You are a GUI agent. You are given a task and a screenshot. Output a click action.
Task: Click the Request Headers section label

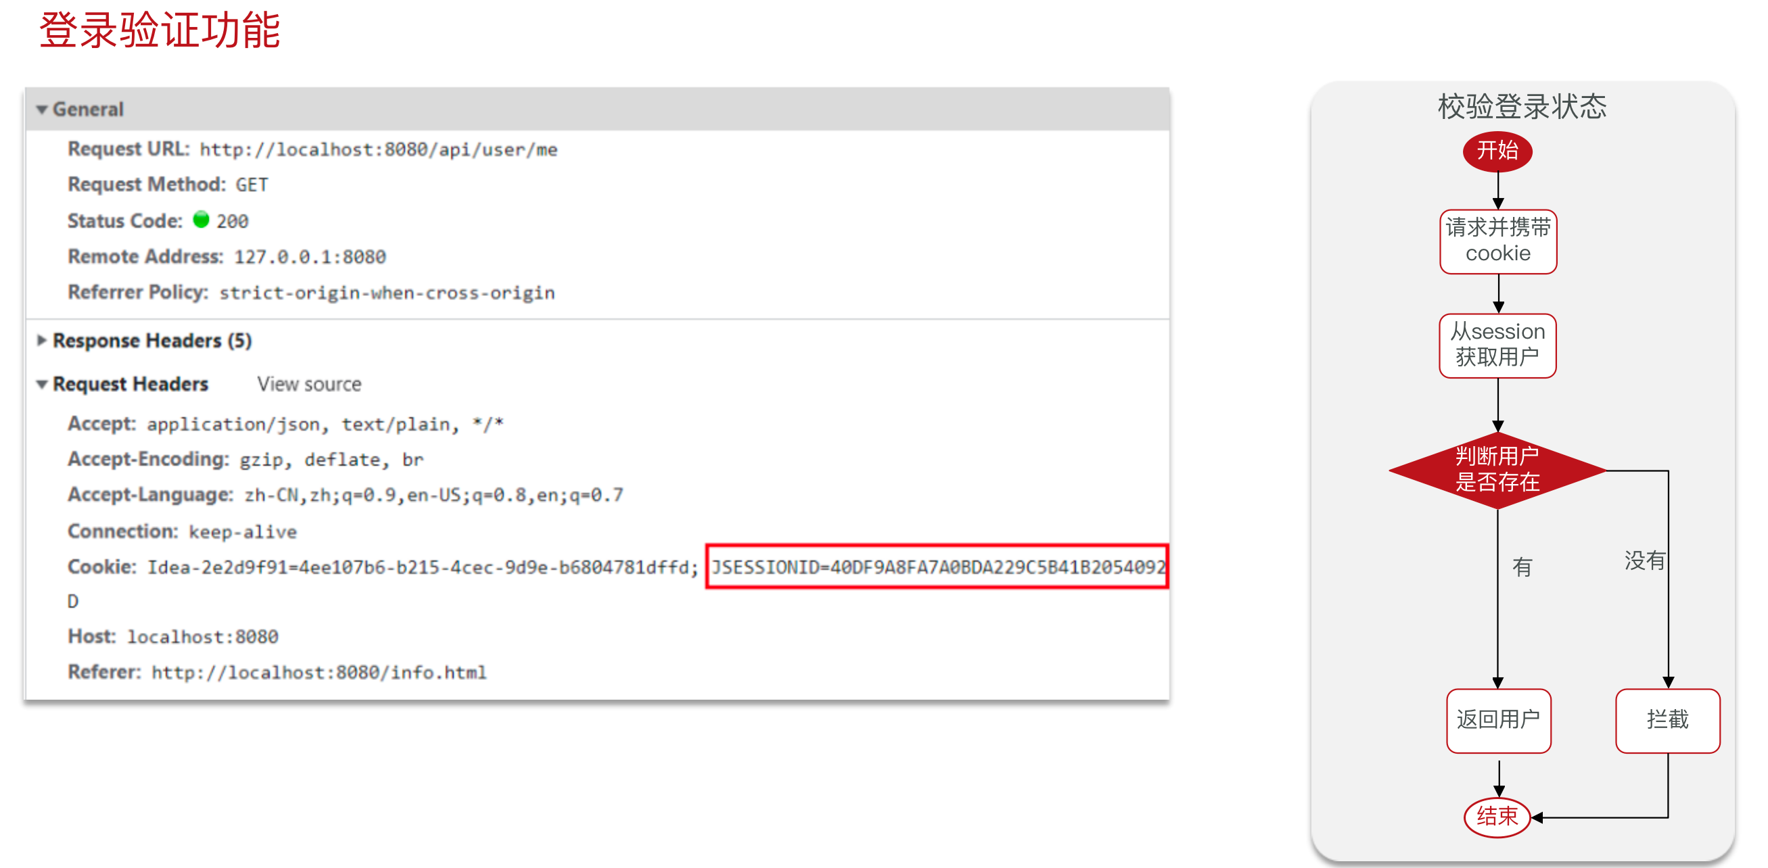(131, 384)
